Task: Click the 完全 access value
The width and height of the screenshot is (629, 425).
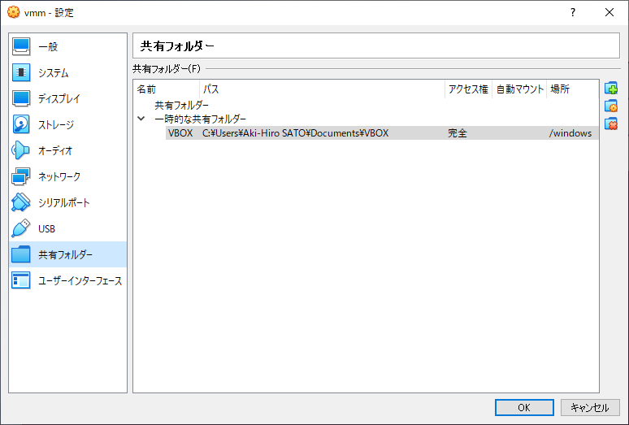Action: coord(458,133)
